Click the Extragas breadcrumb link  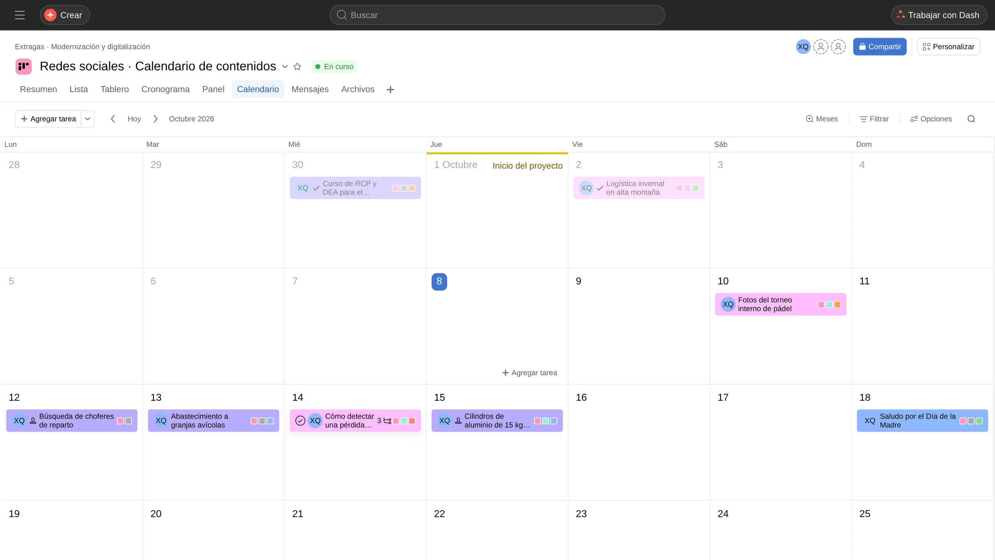click(29, 47)
